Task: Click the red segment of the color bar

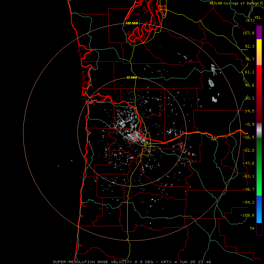Action: pos(259,94)
